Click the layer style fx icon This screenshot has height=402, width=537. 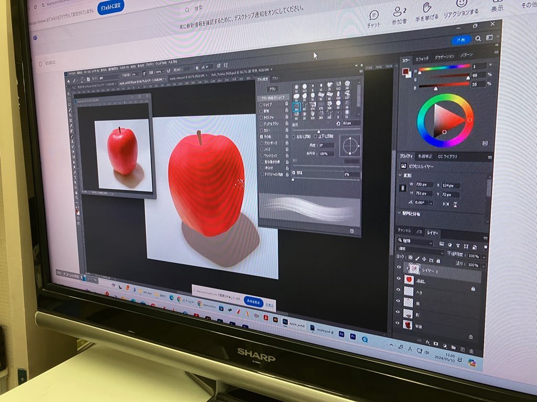(x=427, y=342)
